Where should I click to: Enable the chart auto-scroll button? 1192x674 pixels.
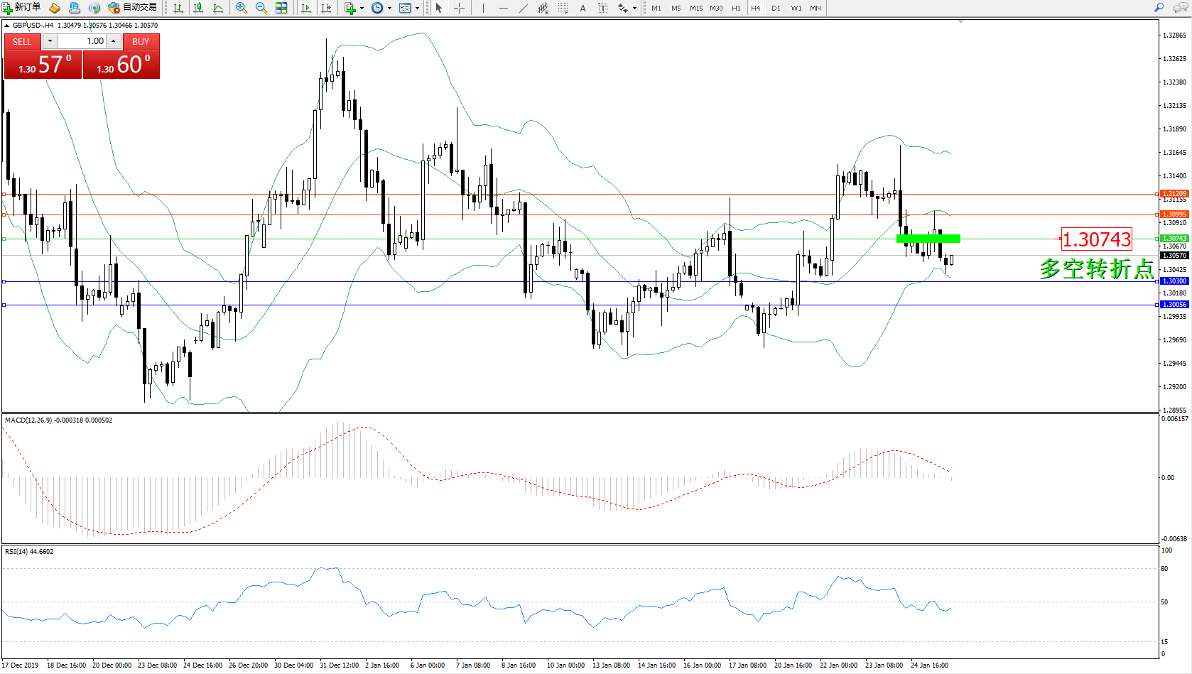(x=306, y=8)
